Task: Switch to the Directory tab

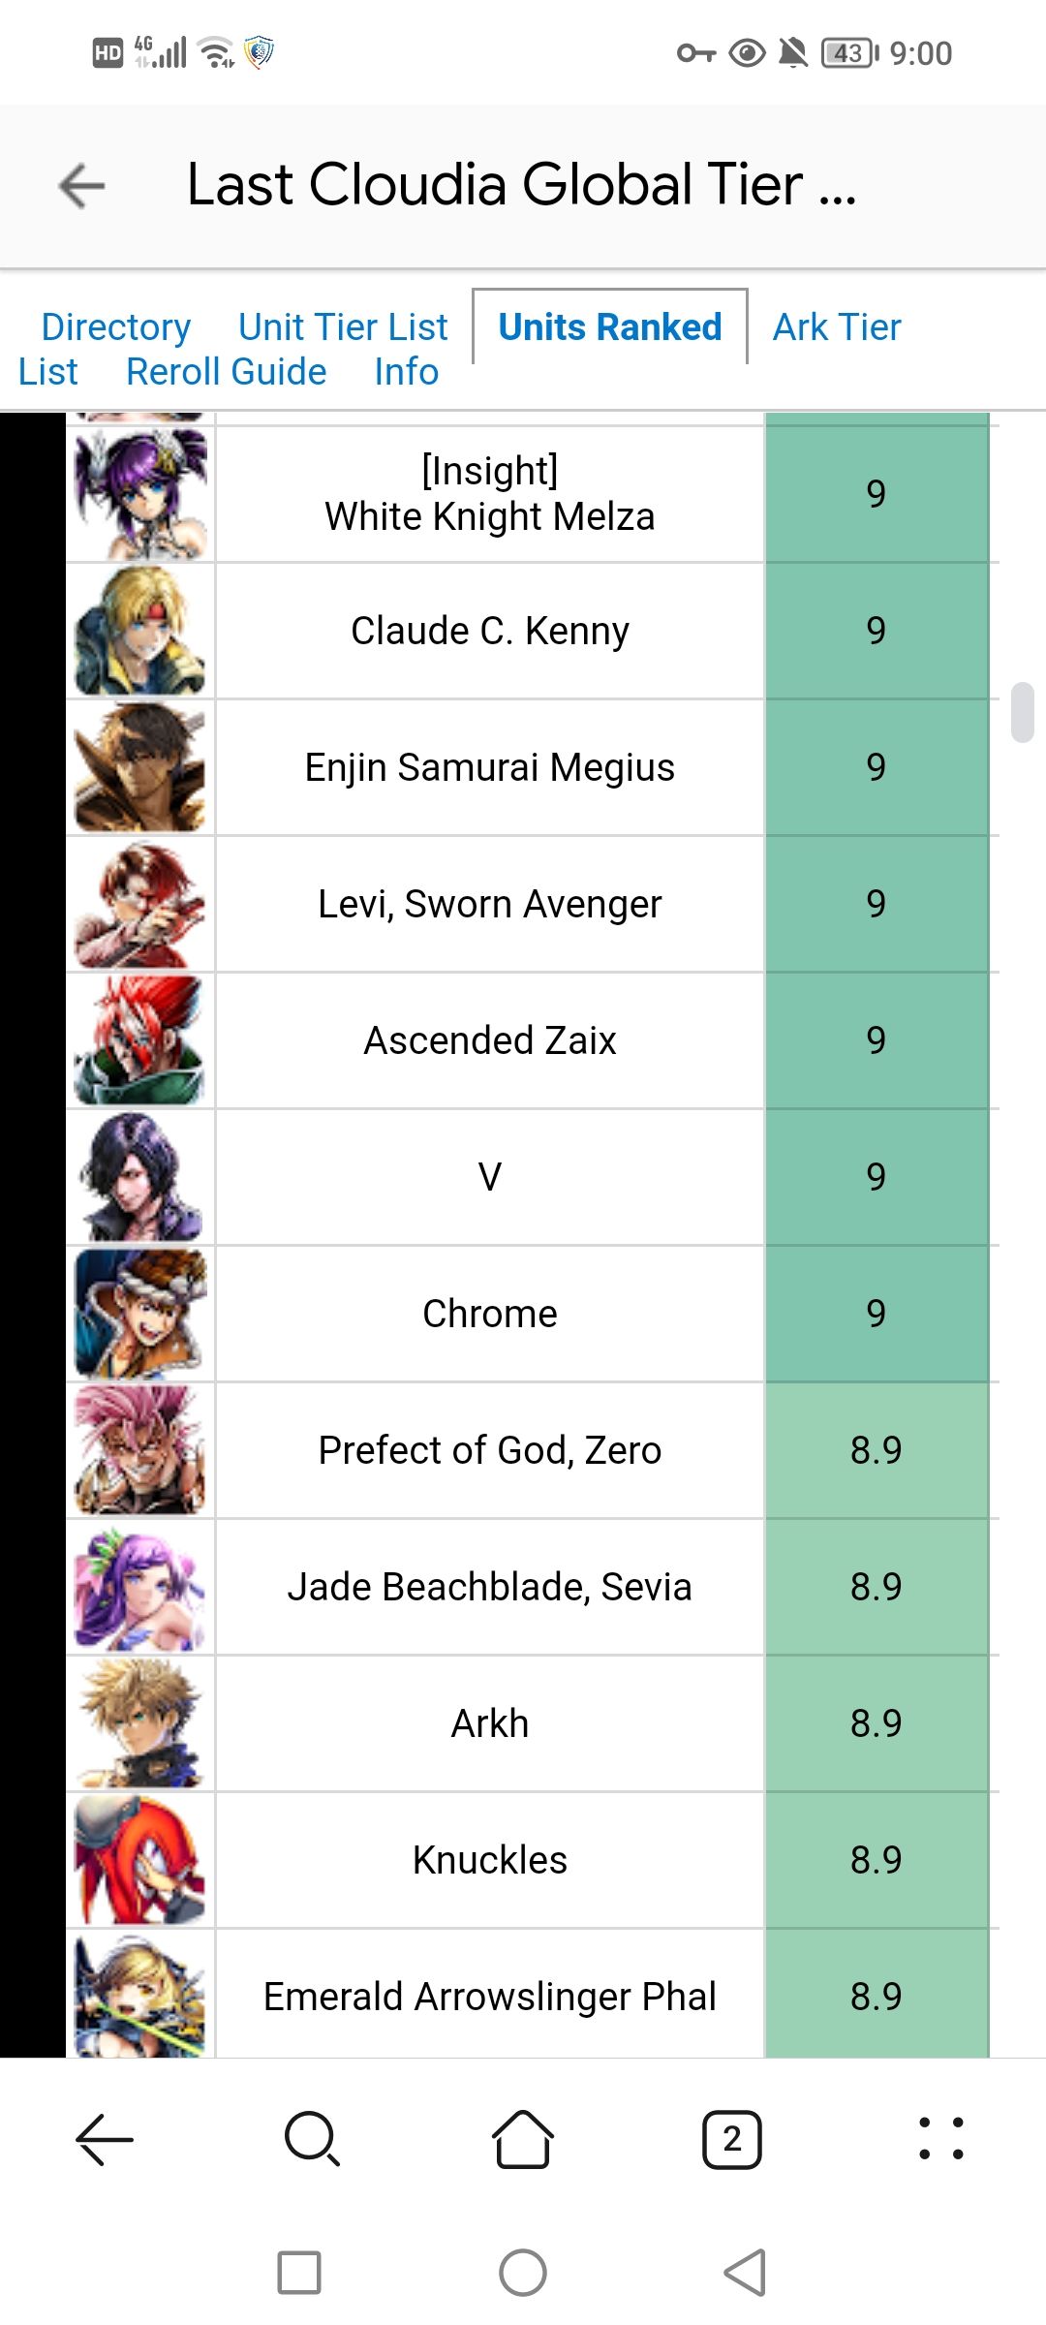Action: click(116, 327)
